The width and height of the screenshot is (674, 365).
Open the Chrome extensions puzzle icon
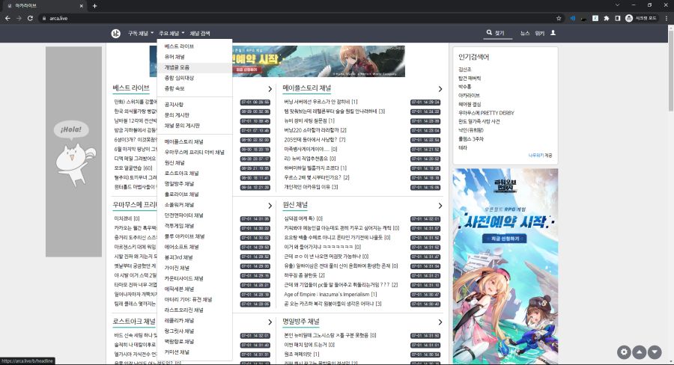click(x=607, y=18)
